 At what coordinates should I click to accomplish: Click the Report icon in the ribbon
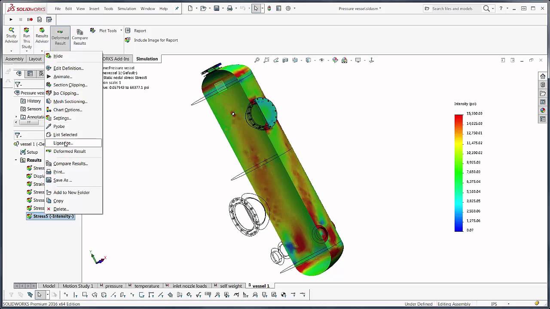(128, 30)
